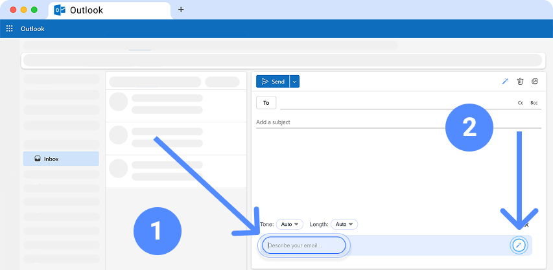Click the generate wand button in prompt bar
The width and height of the screenshot is (553, 270).
pos(519,245)
